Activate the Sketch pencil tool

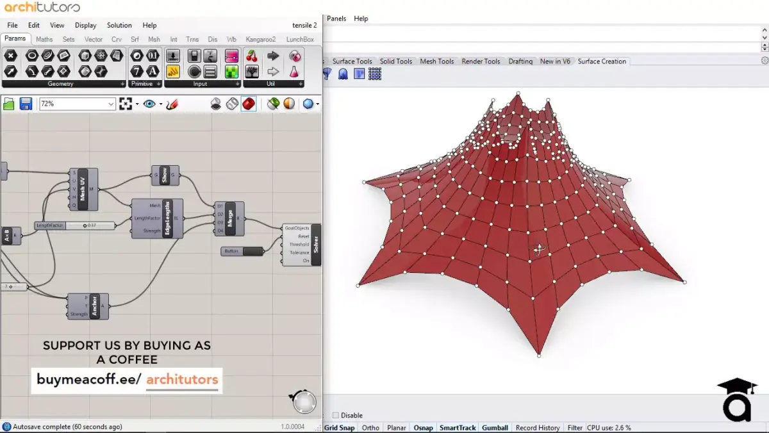click(172, 104)
